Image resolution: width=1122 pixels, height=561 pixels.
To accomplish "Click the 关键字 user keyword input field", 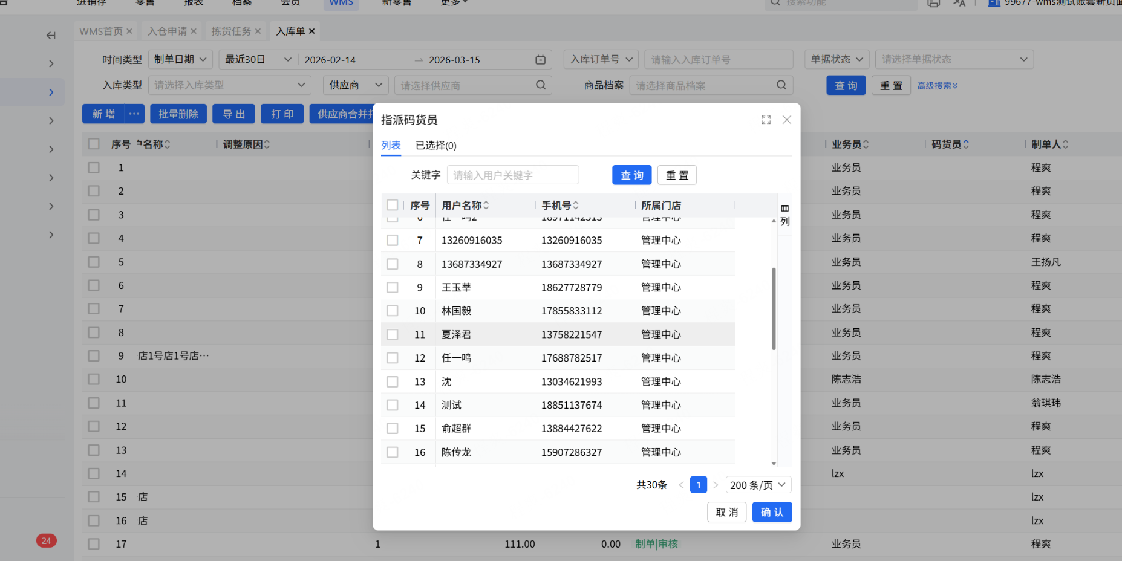I will click(512, 175).
